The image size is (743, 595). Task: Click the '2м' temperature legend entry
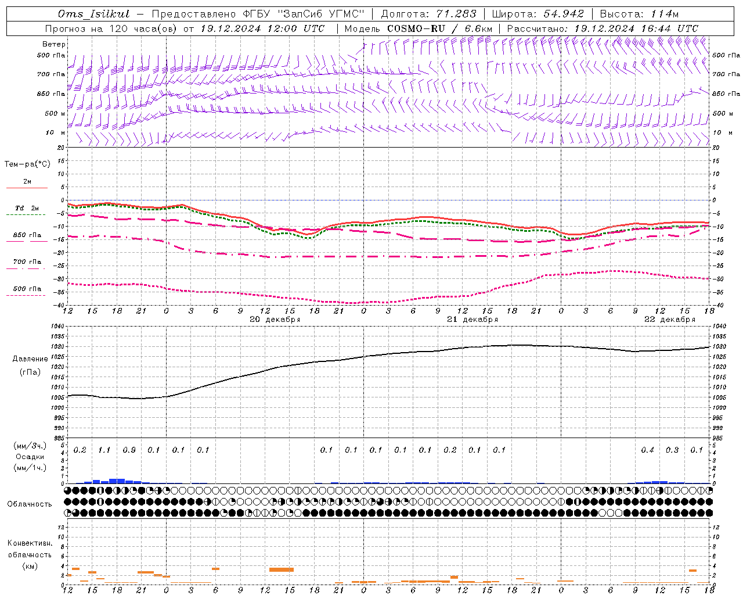(27, 182)
